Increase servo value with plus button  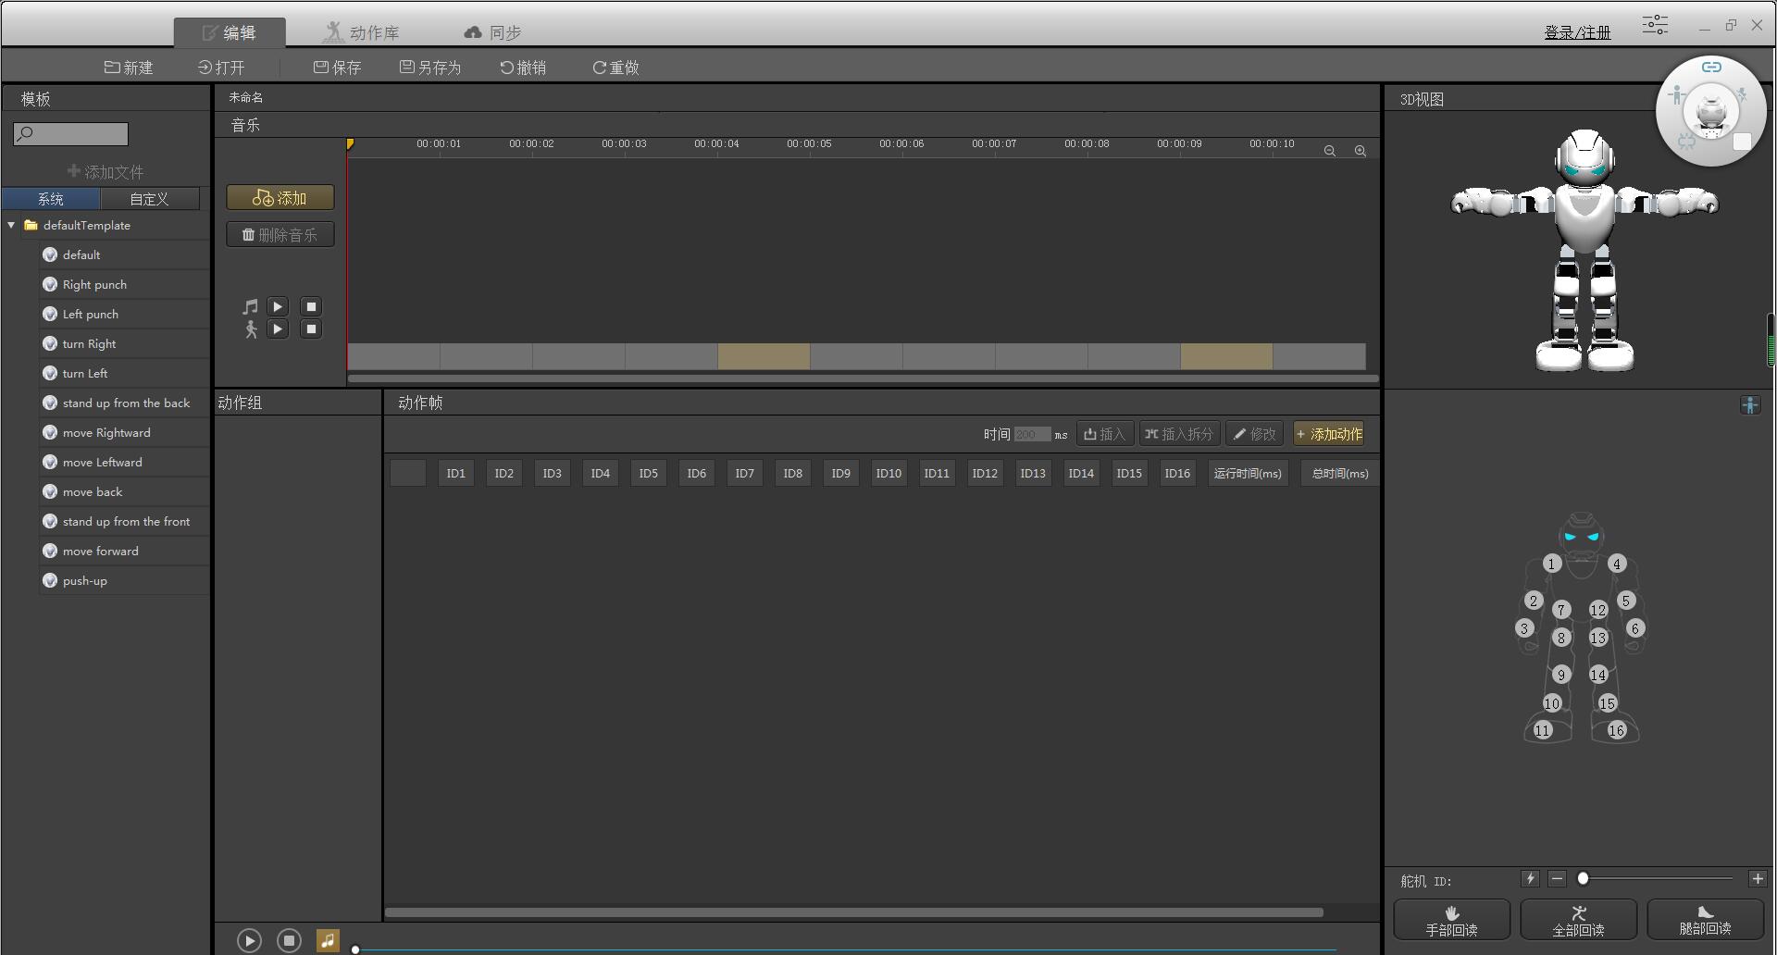[x=1757, y=878]
